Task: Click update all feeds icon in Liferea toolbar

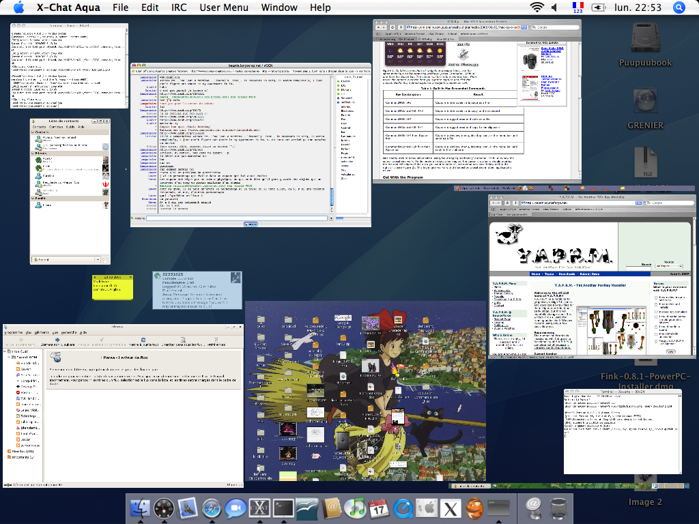Action: [143, 340]
